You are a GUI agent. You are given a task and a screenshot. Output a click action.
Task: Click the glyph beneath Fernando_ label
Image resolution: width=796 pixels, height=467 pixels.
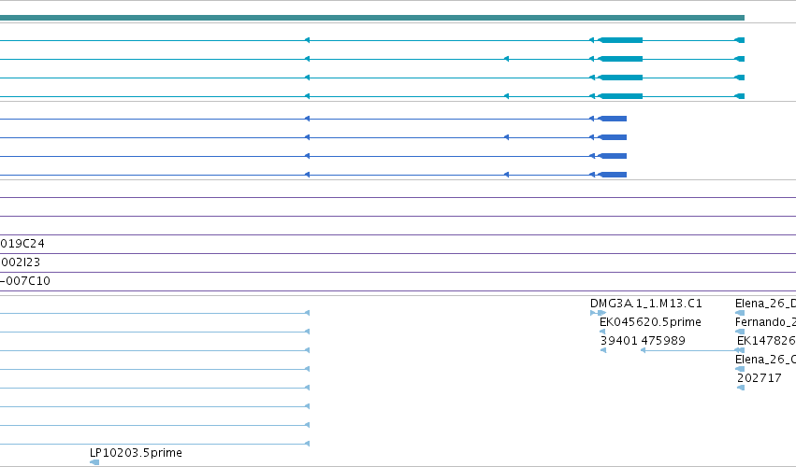click(740, 332)
